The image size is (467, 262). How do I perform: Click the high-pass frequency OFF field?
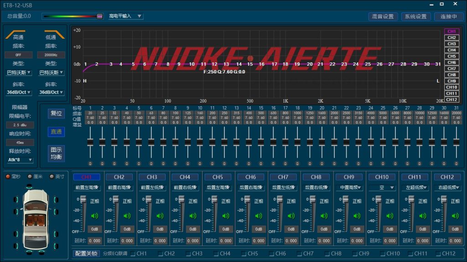(18, 55)
